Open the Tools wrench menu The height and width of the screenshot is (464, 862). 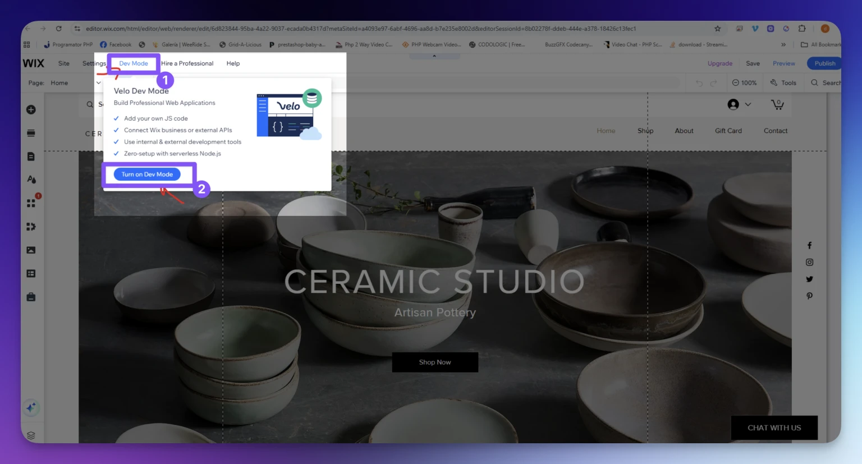pyautogui.click(x=783, y=82)
